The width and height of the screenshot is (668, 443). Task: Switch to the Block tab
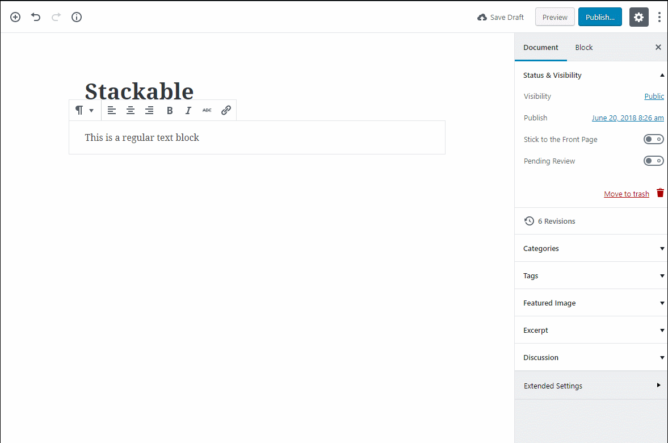pyautogui.click(x=583, y=47)
